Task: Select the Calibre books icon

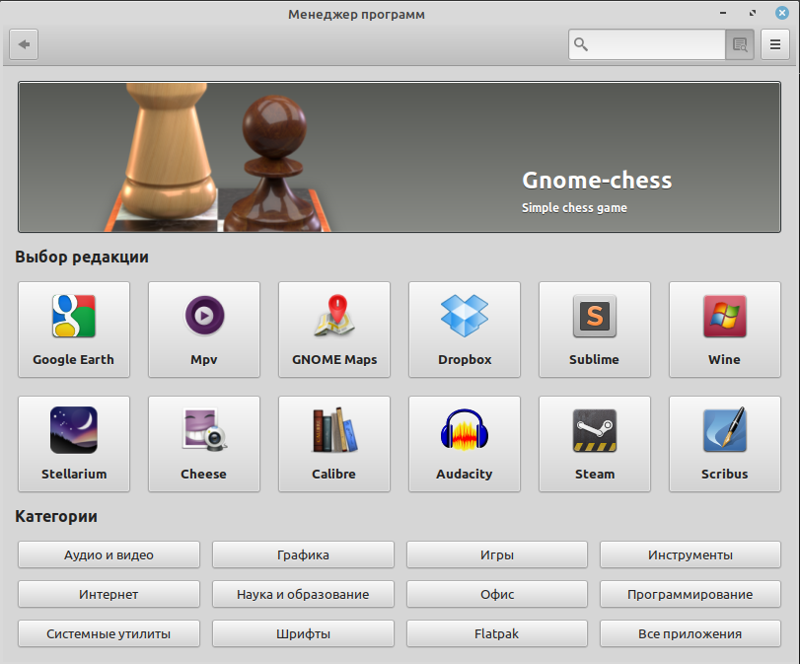Action: (334, 431)
